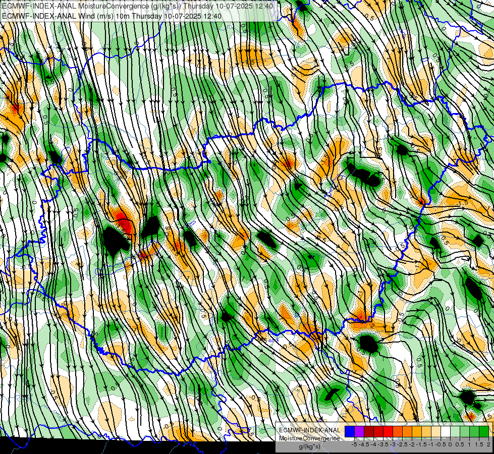Click the -2 legend tick label
Screen dimensions: 494x454
412,444
